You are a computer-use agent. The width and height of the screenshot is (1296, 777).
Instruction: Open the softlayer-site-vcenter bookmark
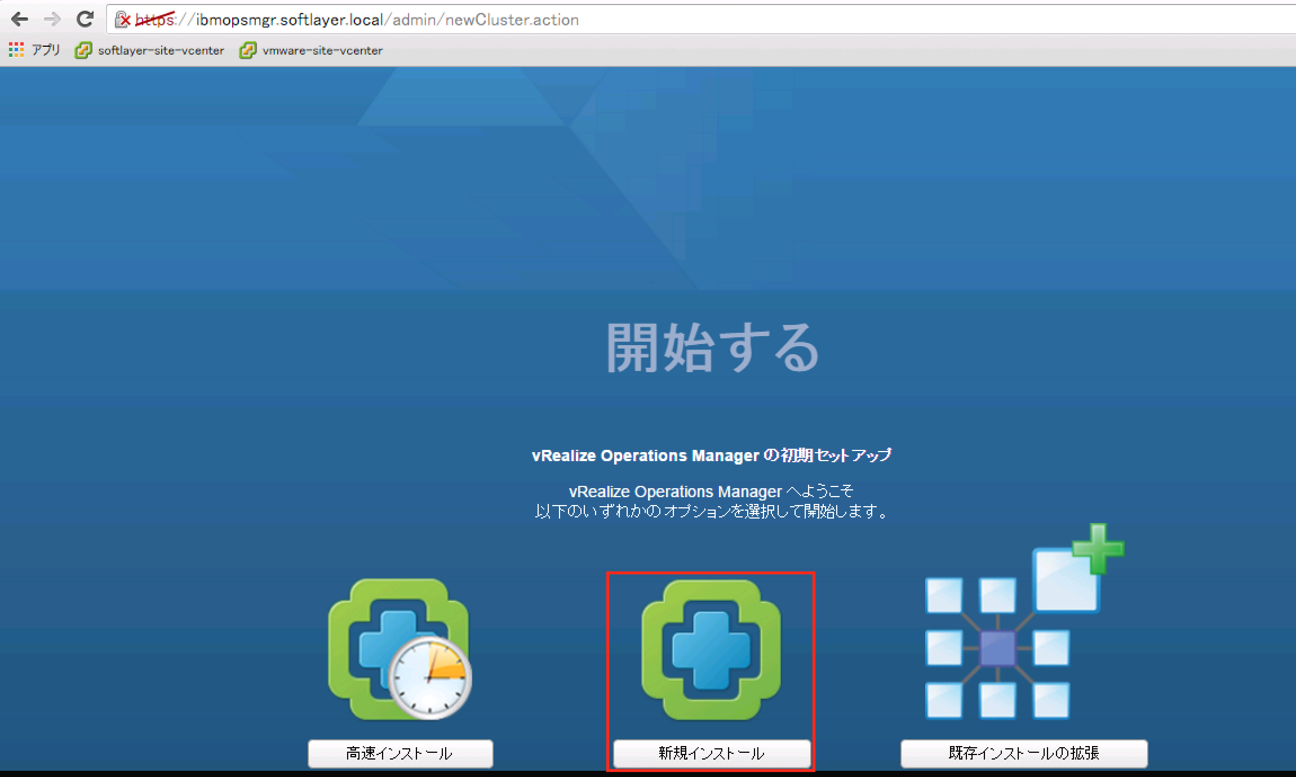(161, 50)
